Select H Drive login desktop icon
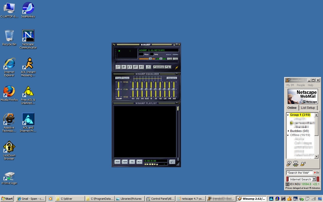 (x=9, y=178)
